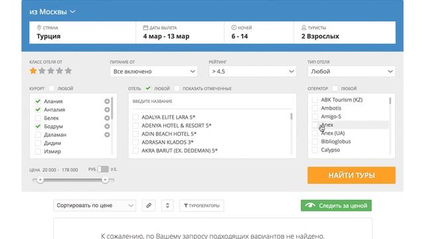Image resolution: width=425 pixels, height=239 pixels.
Task: Open the Рейтинг dropdown showing > 4.5
Action: [252, 72]
